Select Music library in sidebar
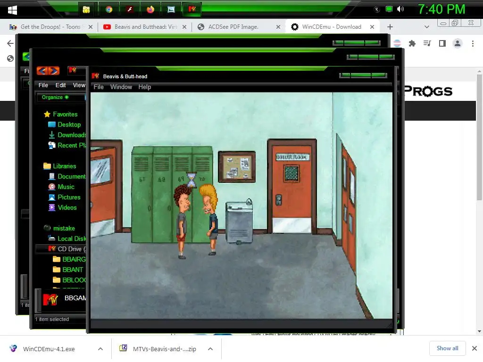483x362 pixels. (61, 187)
